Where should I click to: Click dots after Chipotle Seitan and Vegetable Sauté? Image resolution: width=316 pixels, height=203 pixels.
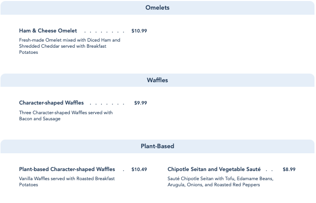click(x=269, y=170)
